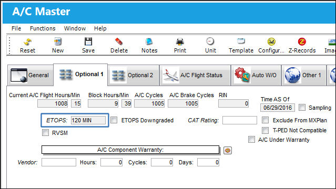Viewport: 336px width, 189px height.
Task: Click the warranty Days field
Action: tap(208, 162)
